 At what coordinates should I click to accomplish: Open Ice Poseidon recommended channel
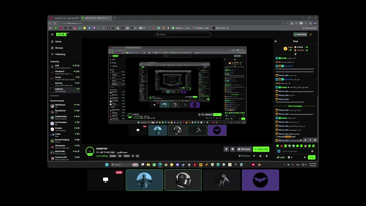[x=65, y=123]
